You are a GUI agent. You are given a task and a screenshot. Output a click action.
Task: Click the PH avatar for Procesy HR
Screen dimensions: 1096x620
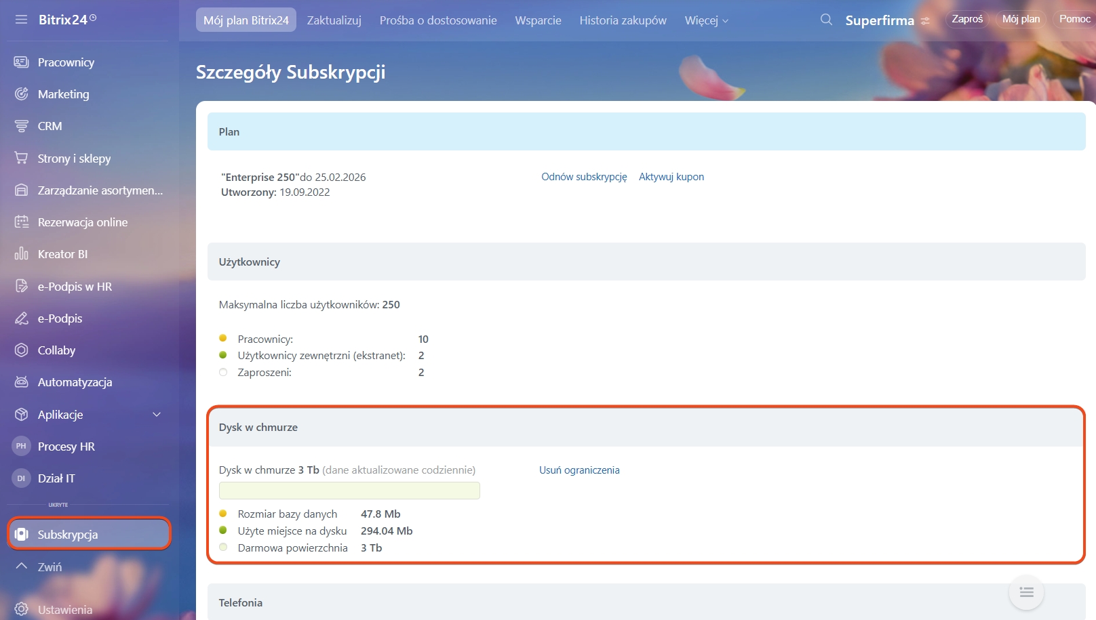(x=21, y=446)
